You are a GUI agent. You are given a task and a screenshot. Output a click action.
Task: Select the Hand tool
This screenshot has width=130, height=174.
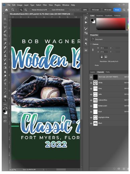(5, 96)
